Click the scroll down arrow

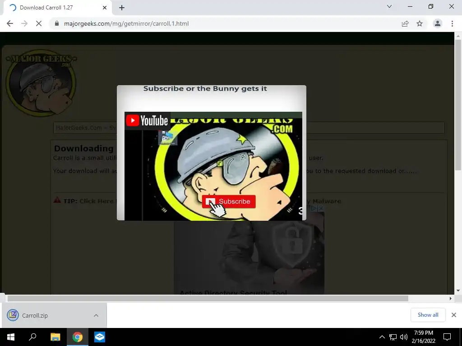(x=458, y=291)
